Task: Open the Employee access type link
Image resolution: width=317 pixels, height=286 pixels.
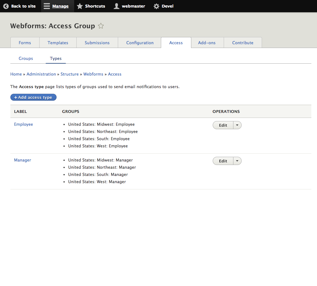Action: 23,124
